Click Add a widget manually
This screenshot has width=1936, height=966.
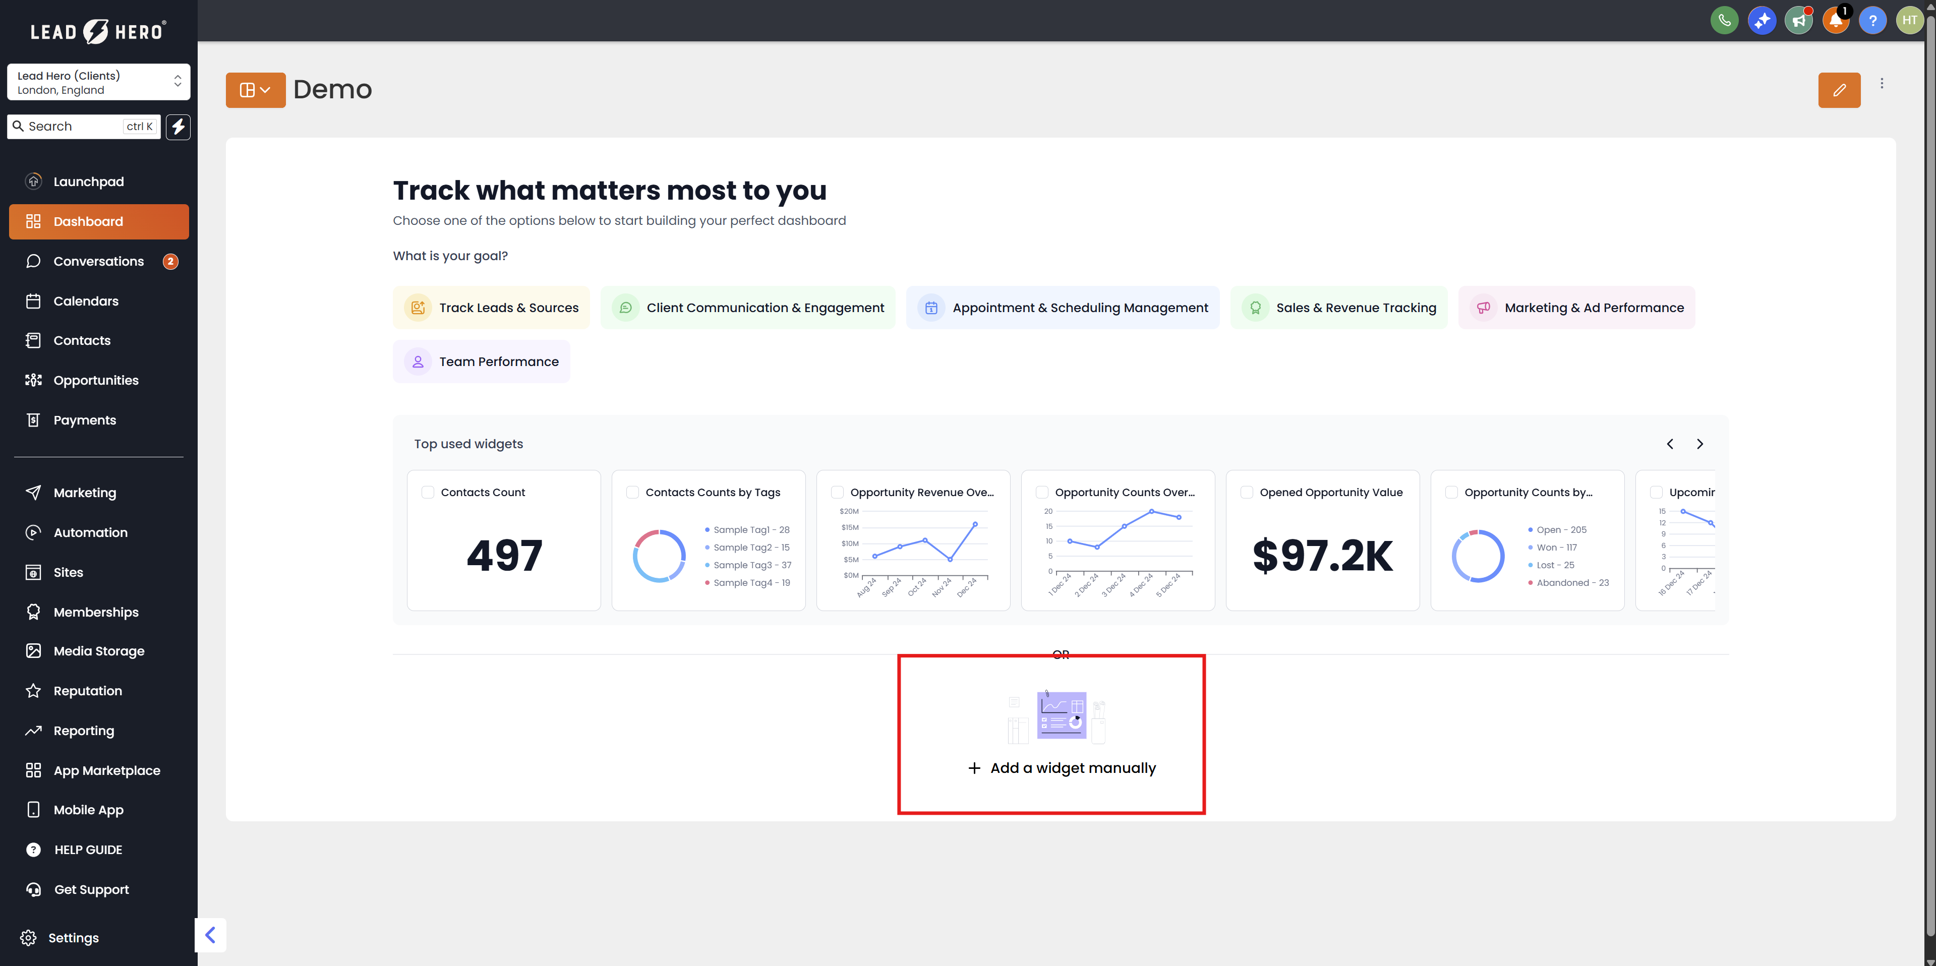tap(1061, 768)
